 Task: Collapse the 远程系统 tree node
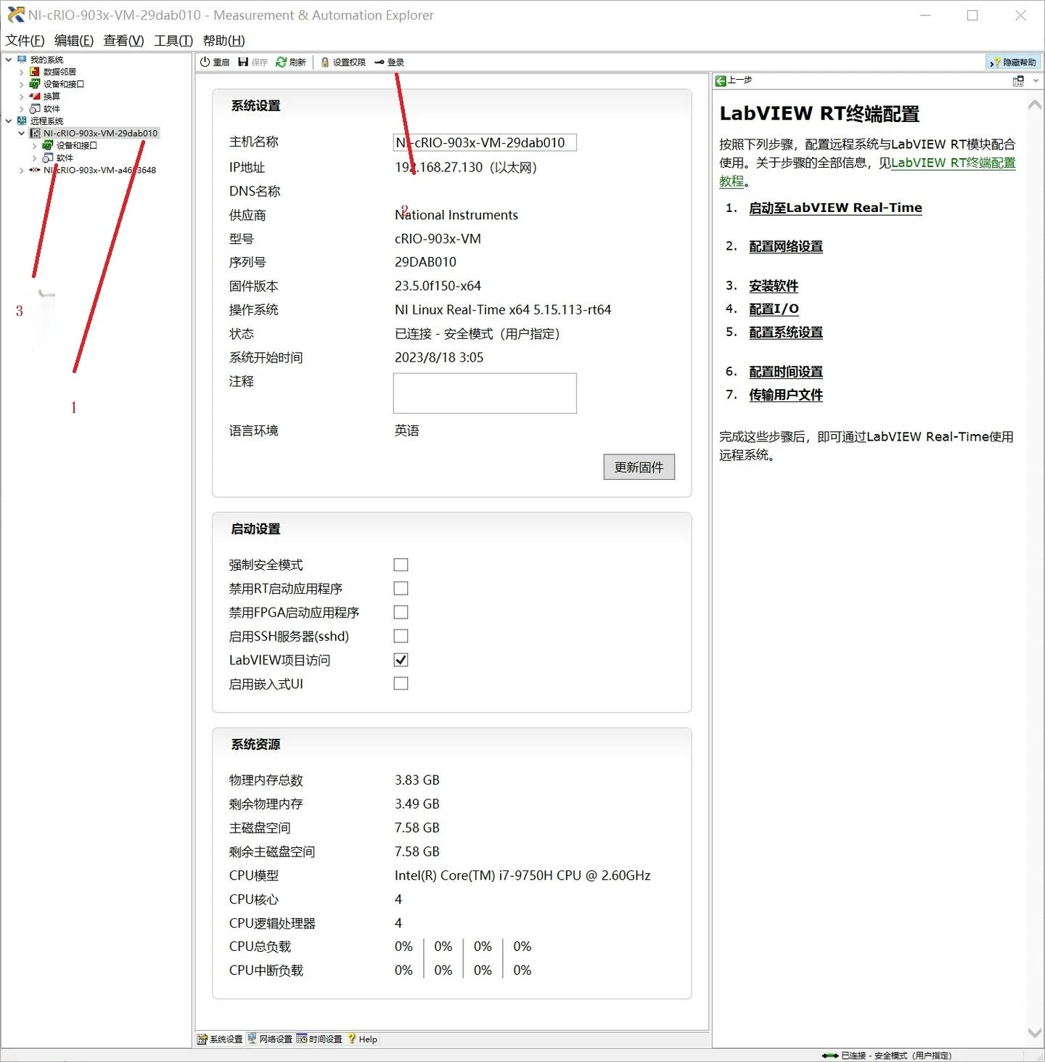click(9, 121)
